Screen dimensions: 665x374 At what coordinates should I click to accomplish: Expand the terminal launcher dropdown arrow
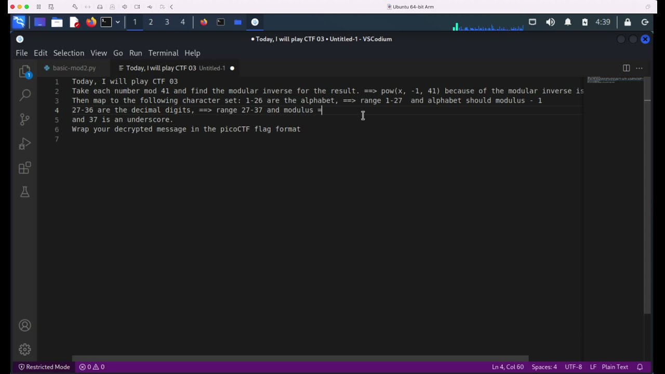[118, 22]
